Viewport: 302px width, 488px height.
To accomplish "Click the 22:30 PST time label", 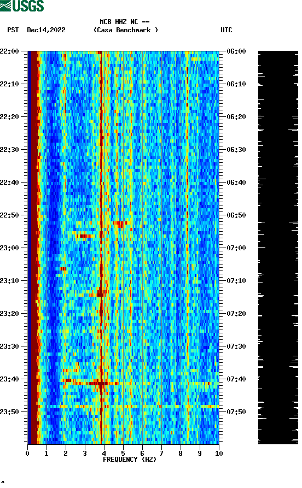I will (9, 149).
